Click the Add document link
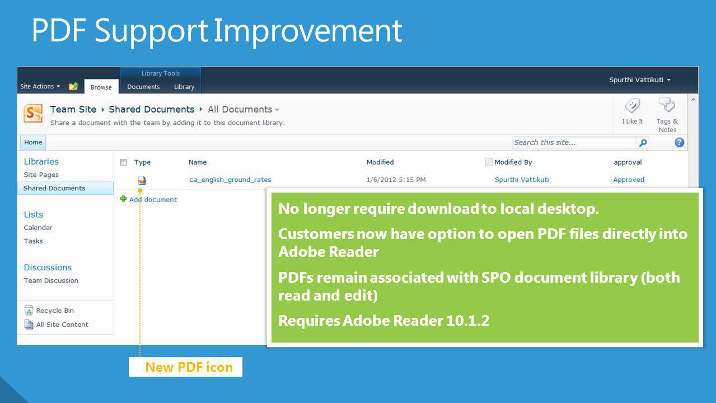Viewport: 716px width, 403px height. [153, 199]
